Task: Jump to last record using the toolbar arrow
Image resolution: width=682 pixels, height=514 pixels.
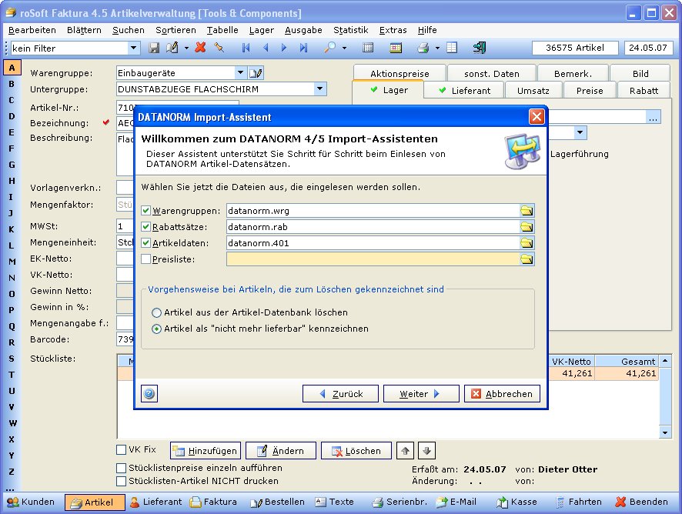Action: [x=303, y=48]
